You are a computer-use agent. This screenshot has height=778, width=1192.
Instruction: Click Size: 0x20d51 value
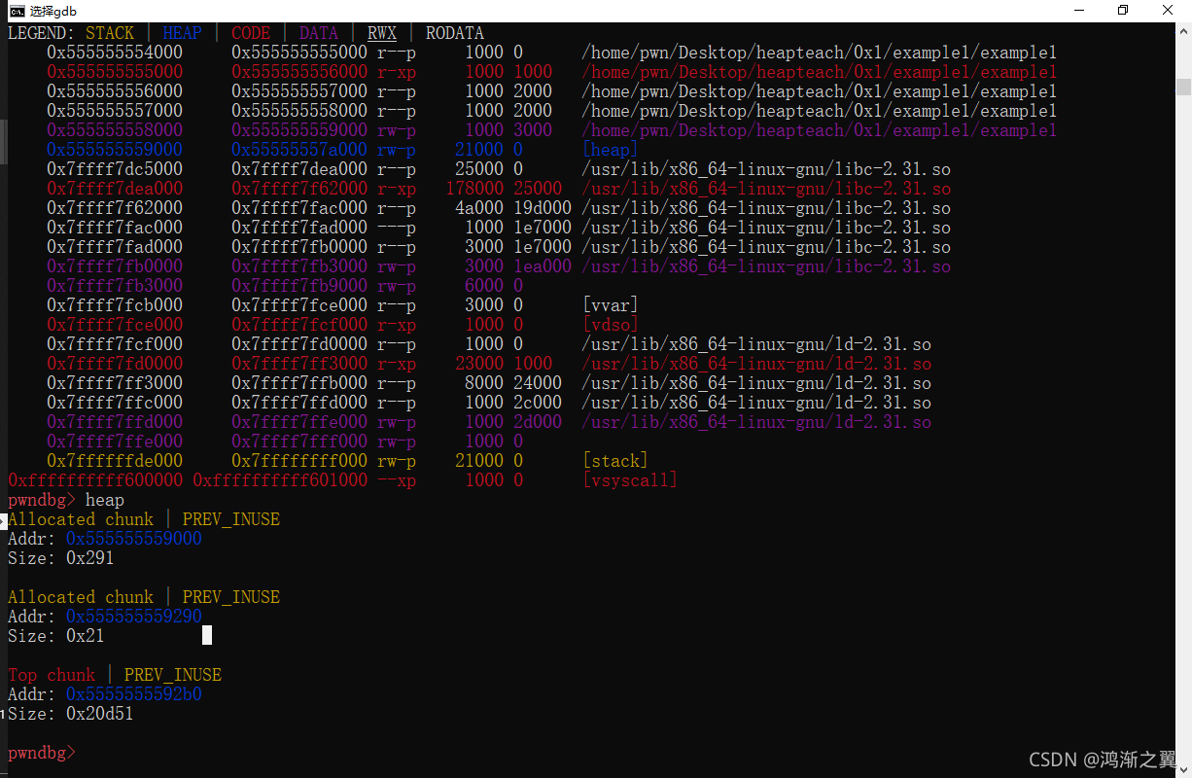click(100, 714)
